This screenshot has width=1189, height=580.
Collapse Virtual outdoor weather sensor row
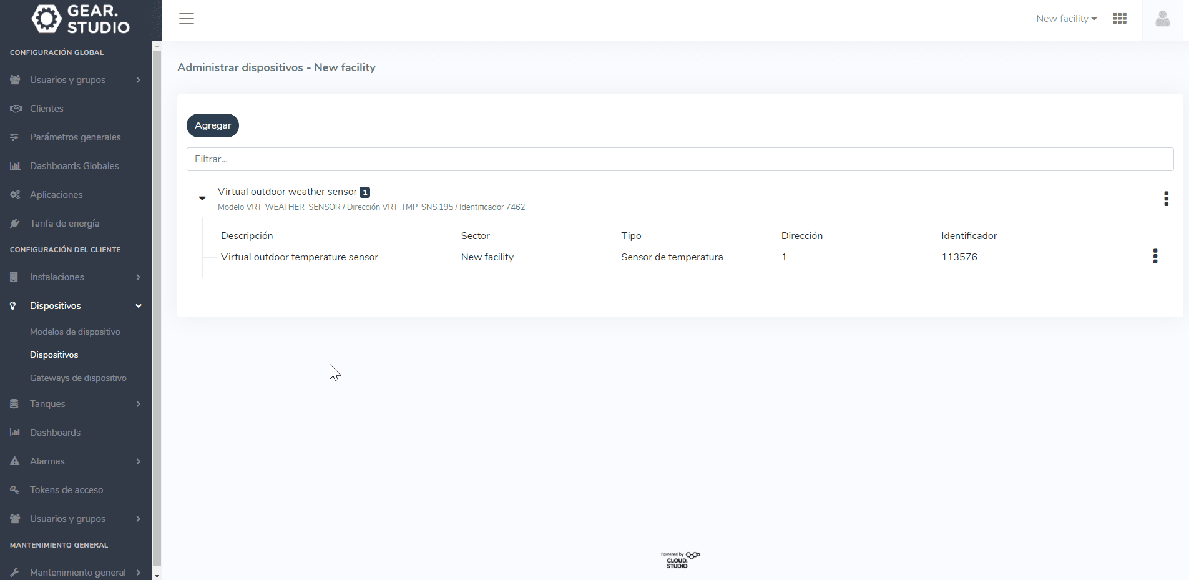click(x=202, y=199)
